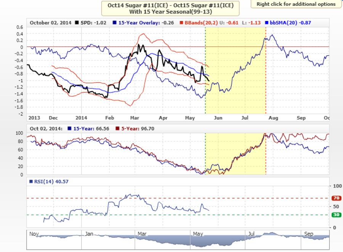Click the 'SPD: -1.02' value text
Viewport: 343px width, 252px height.
coord(93,23)
